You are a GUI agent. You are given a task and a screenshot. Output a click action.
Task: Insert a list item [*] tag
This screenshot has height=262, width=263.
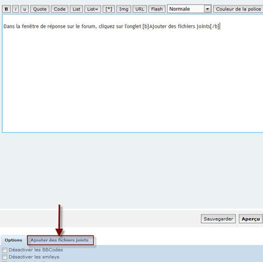click(x=108, y=9)
